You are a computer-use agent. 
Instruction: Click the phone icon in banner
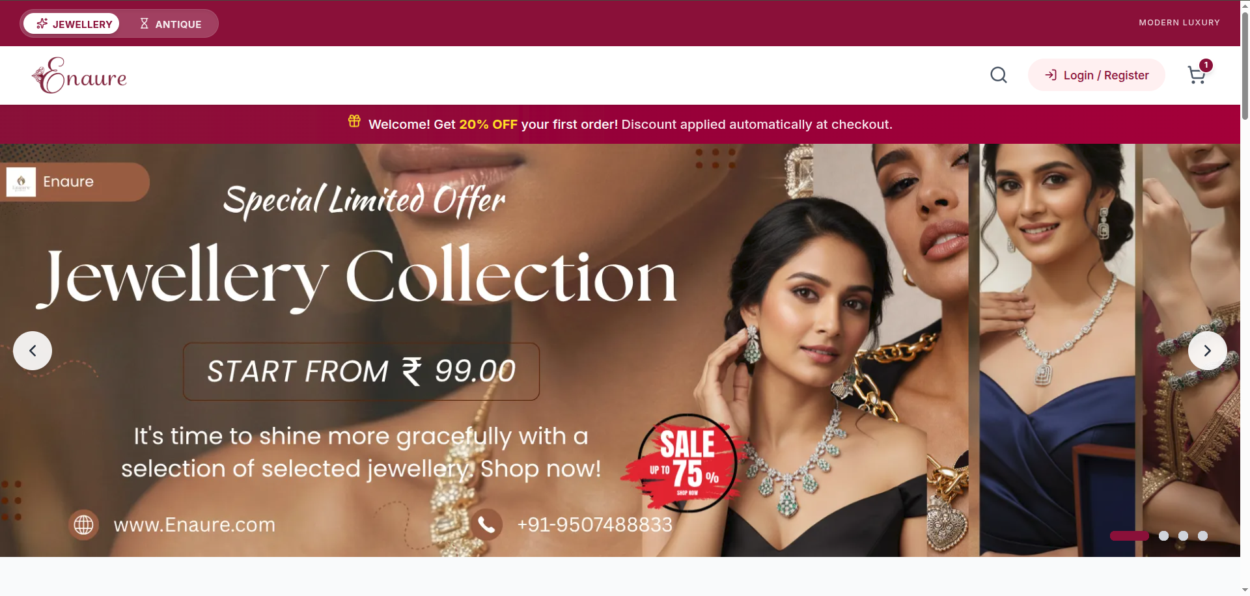coord(486,524)
